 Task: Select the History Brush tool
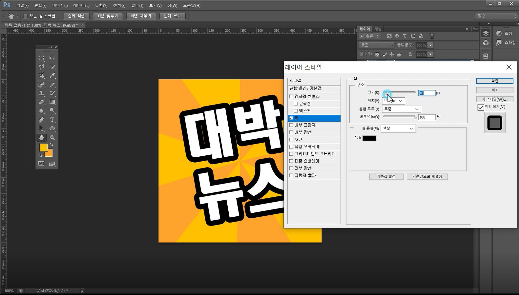[52, 93]
